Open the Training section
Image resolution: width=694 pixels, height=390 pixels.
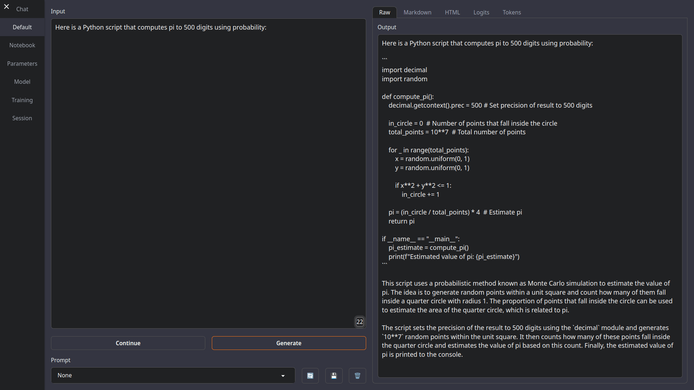pyautogui.click(x=22, y=100)
